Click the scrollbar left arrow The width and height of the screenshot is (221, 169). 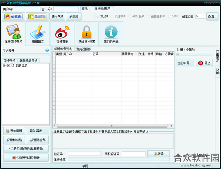tap(55, 126)
